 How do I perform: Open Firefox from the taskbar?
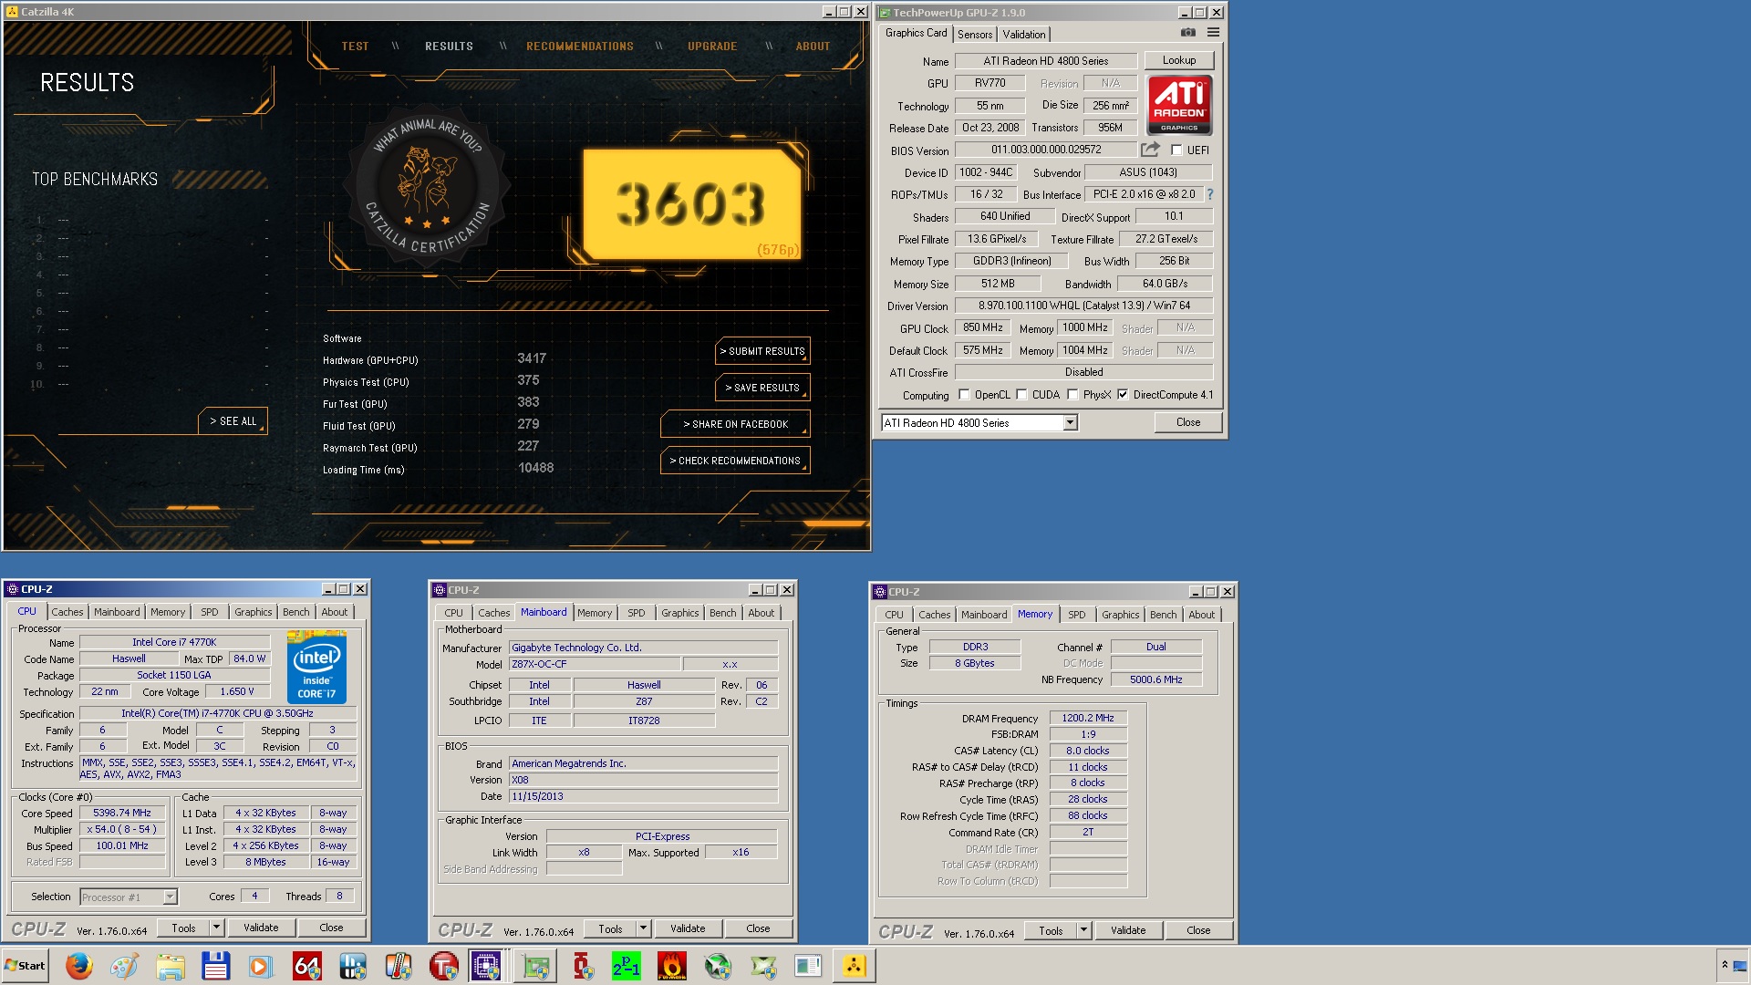tap(79, 965)
